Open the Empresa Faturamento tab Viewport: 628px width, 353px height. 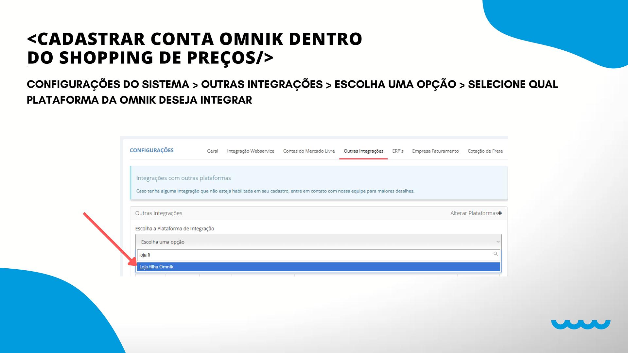click(x=435, y=151)
